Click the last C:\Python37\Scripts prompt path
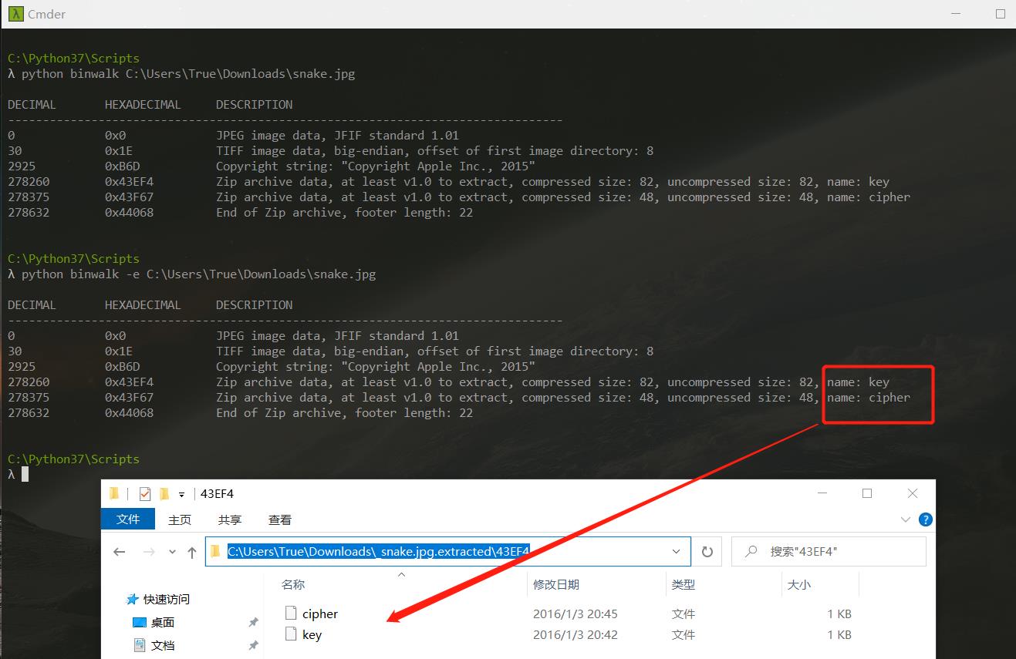 tap(74, 459)
